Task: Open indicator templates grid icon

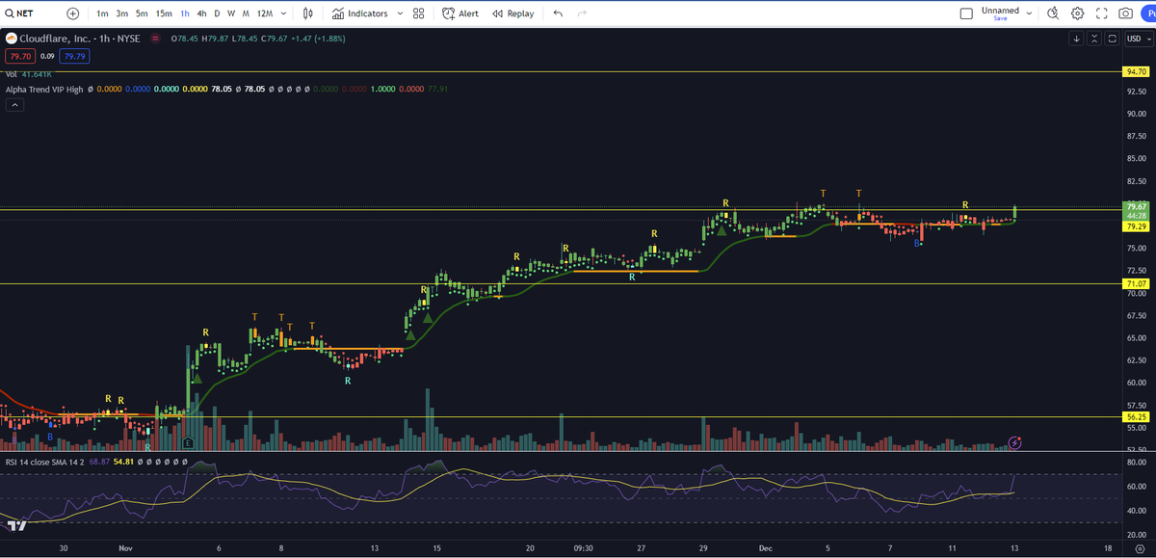Action: [x=418, y=13]
